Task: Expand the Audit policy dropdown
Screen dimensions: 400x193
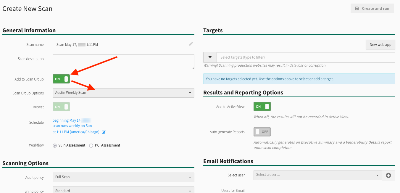Action: (123, 177)
